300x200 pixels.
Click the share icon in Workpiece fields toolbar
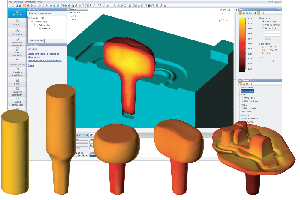click(x=251, y=84)
